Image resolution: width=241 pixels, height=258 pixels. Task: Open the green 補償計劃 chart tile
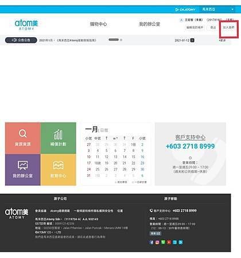59,138
